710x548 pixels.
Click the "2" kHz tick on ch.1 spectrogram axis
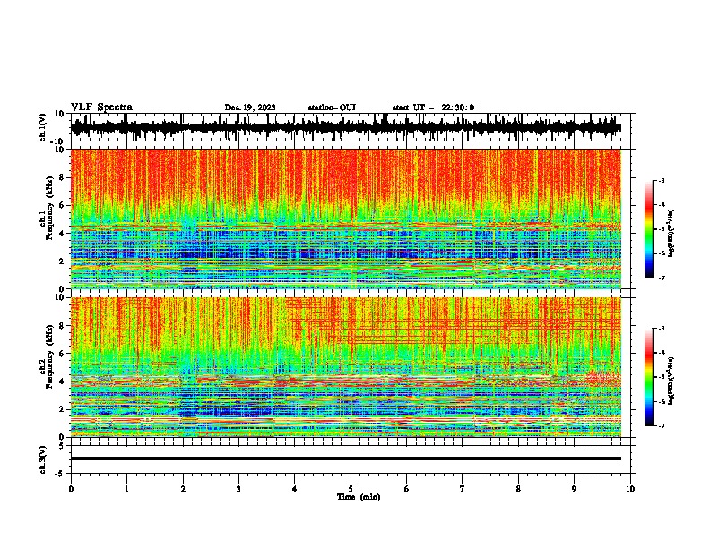[x=63, y=261]
